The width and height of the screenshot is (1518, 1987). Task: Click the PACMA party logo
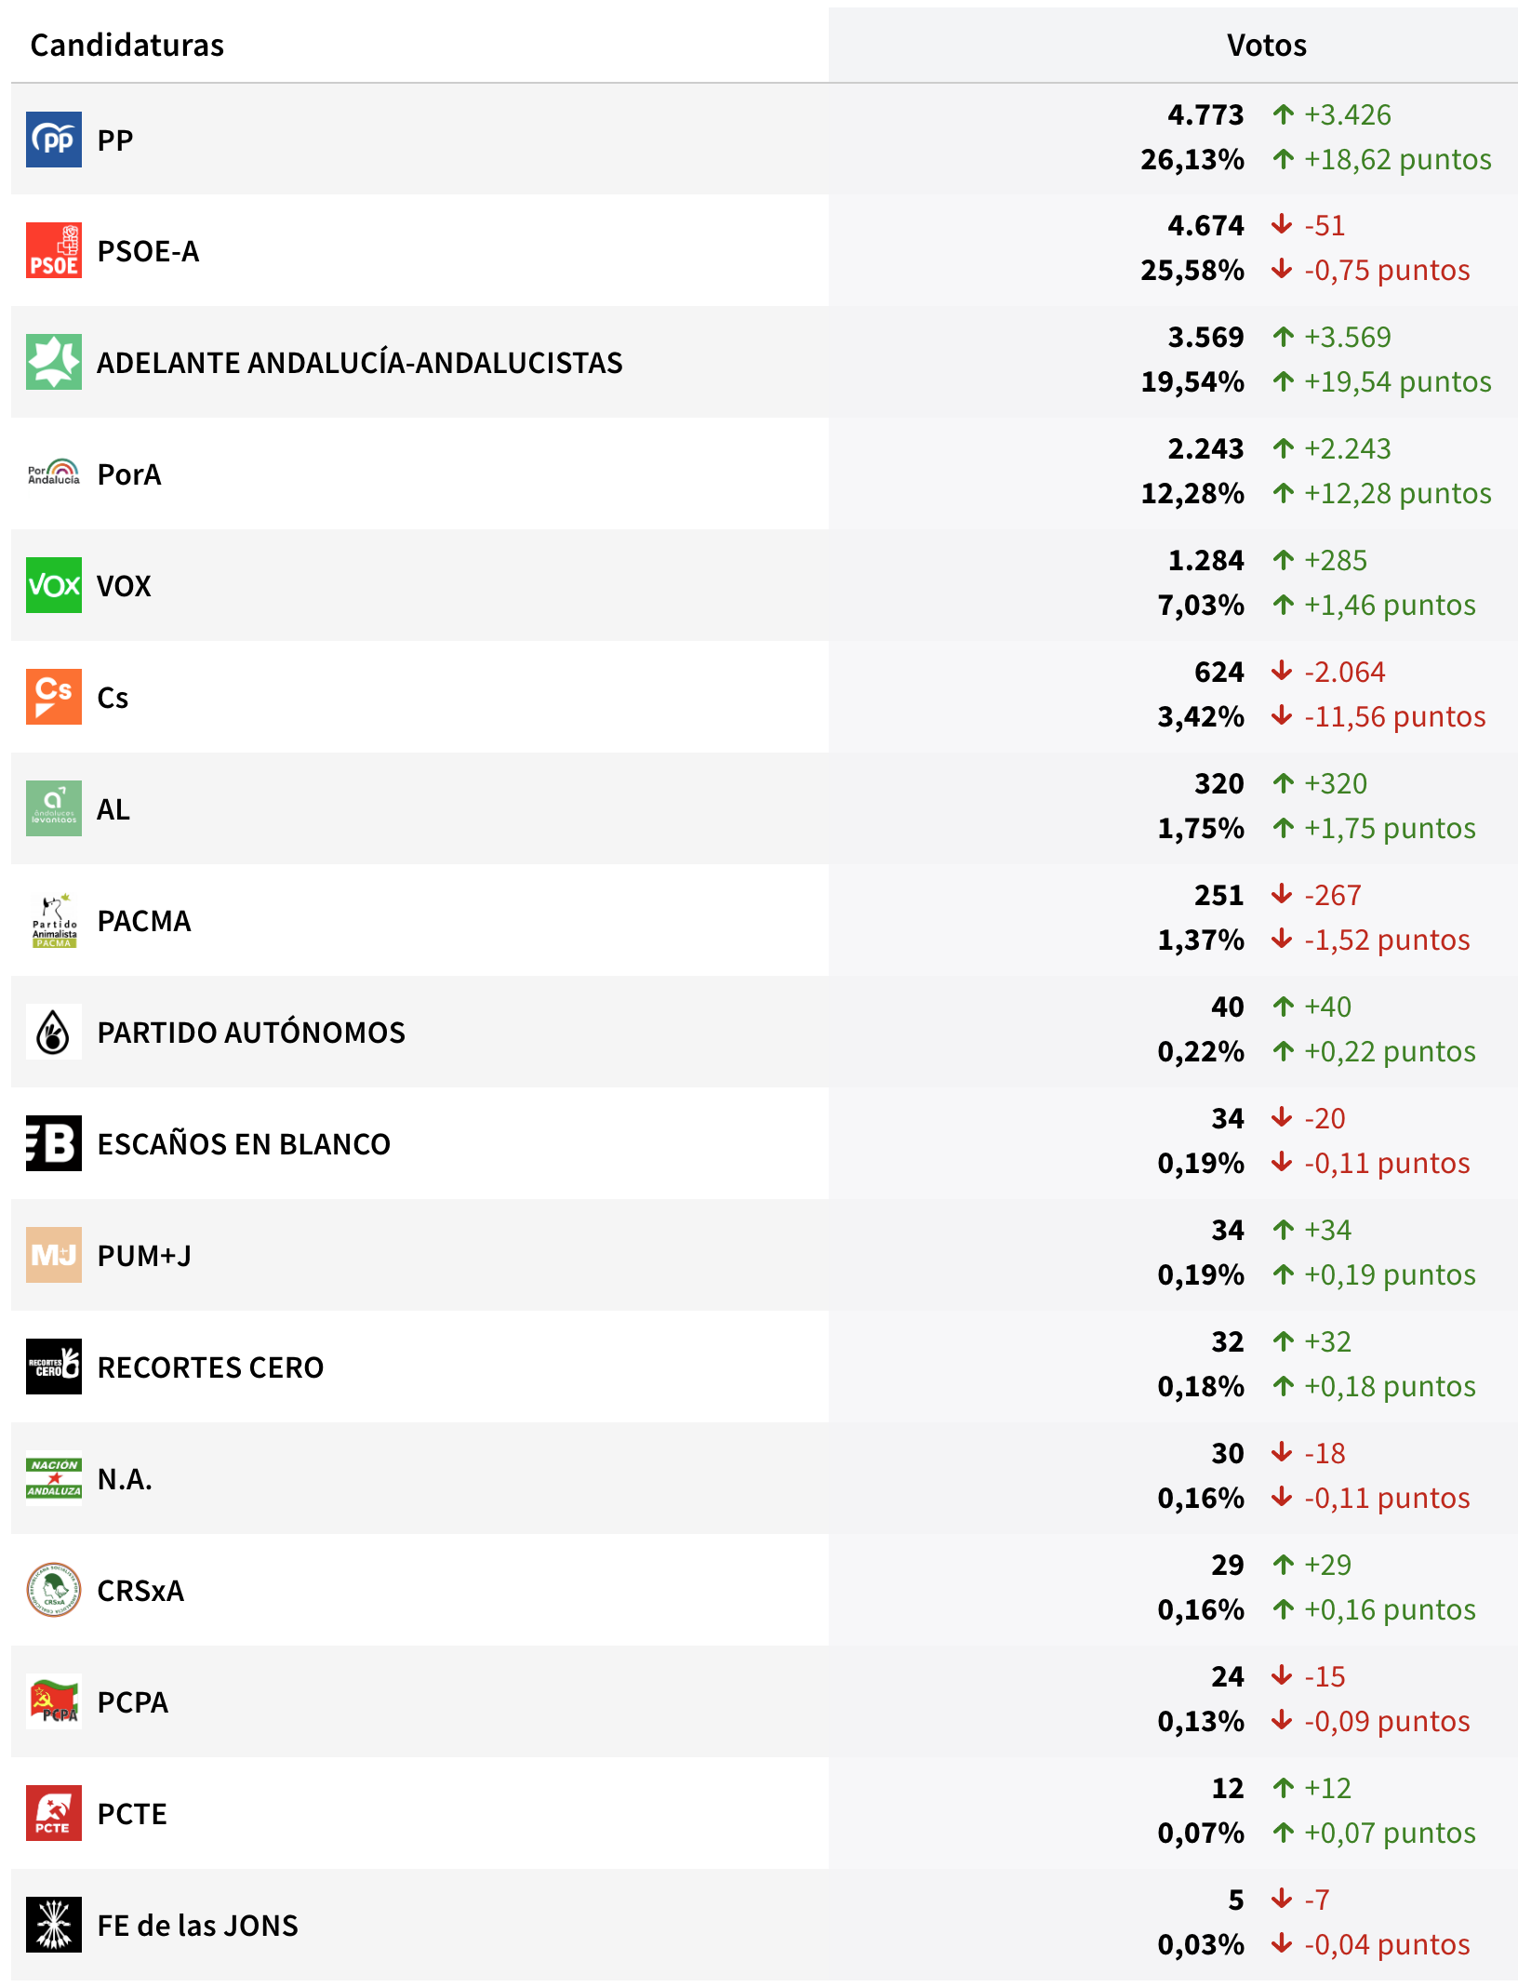point(54,921)
